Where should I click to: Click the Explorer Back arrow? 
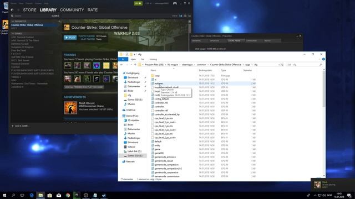[121, 65]
